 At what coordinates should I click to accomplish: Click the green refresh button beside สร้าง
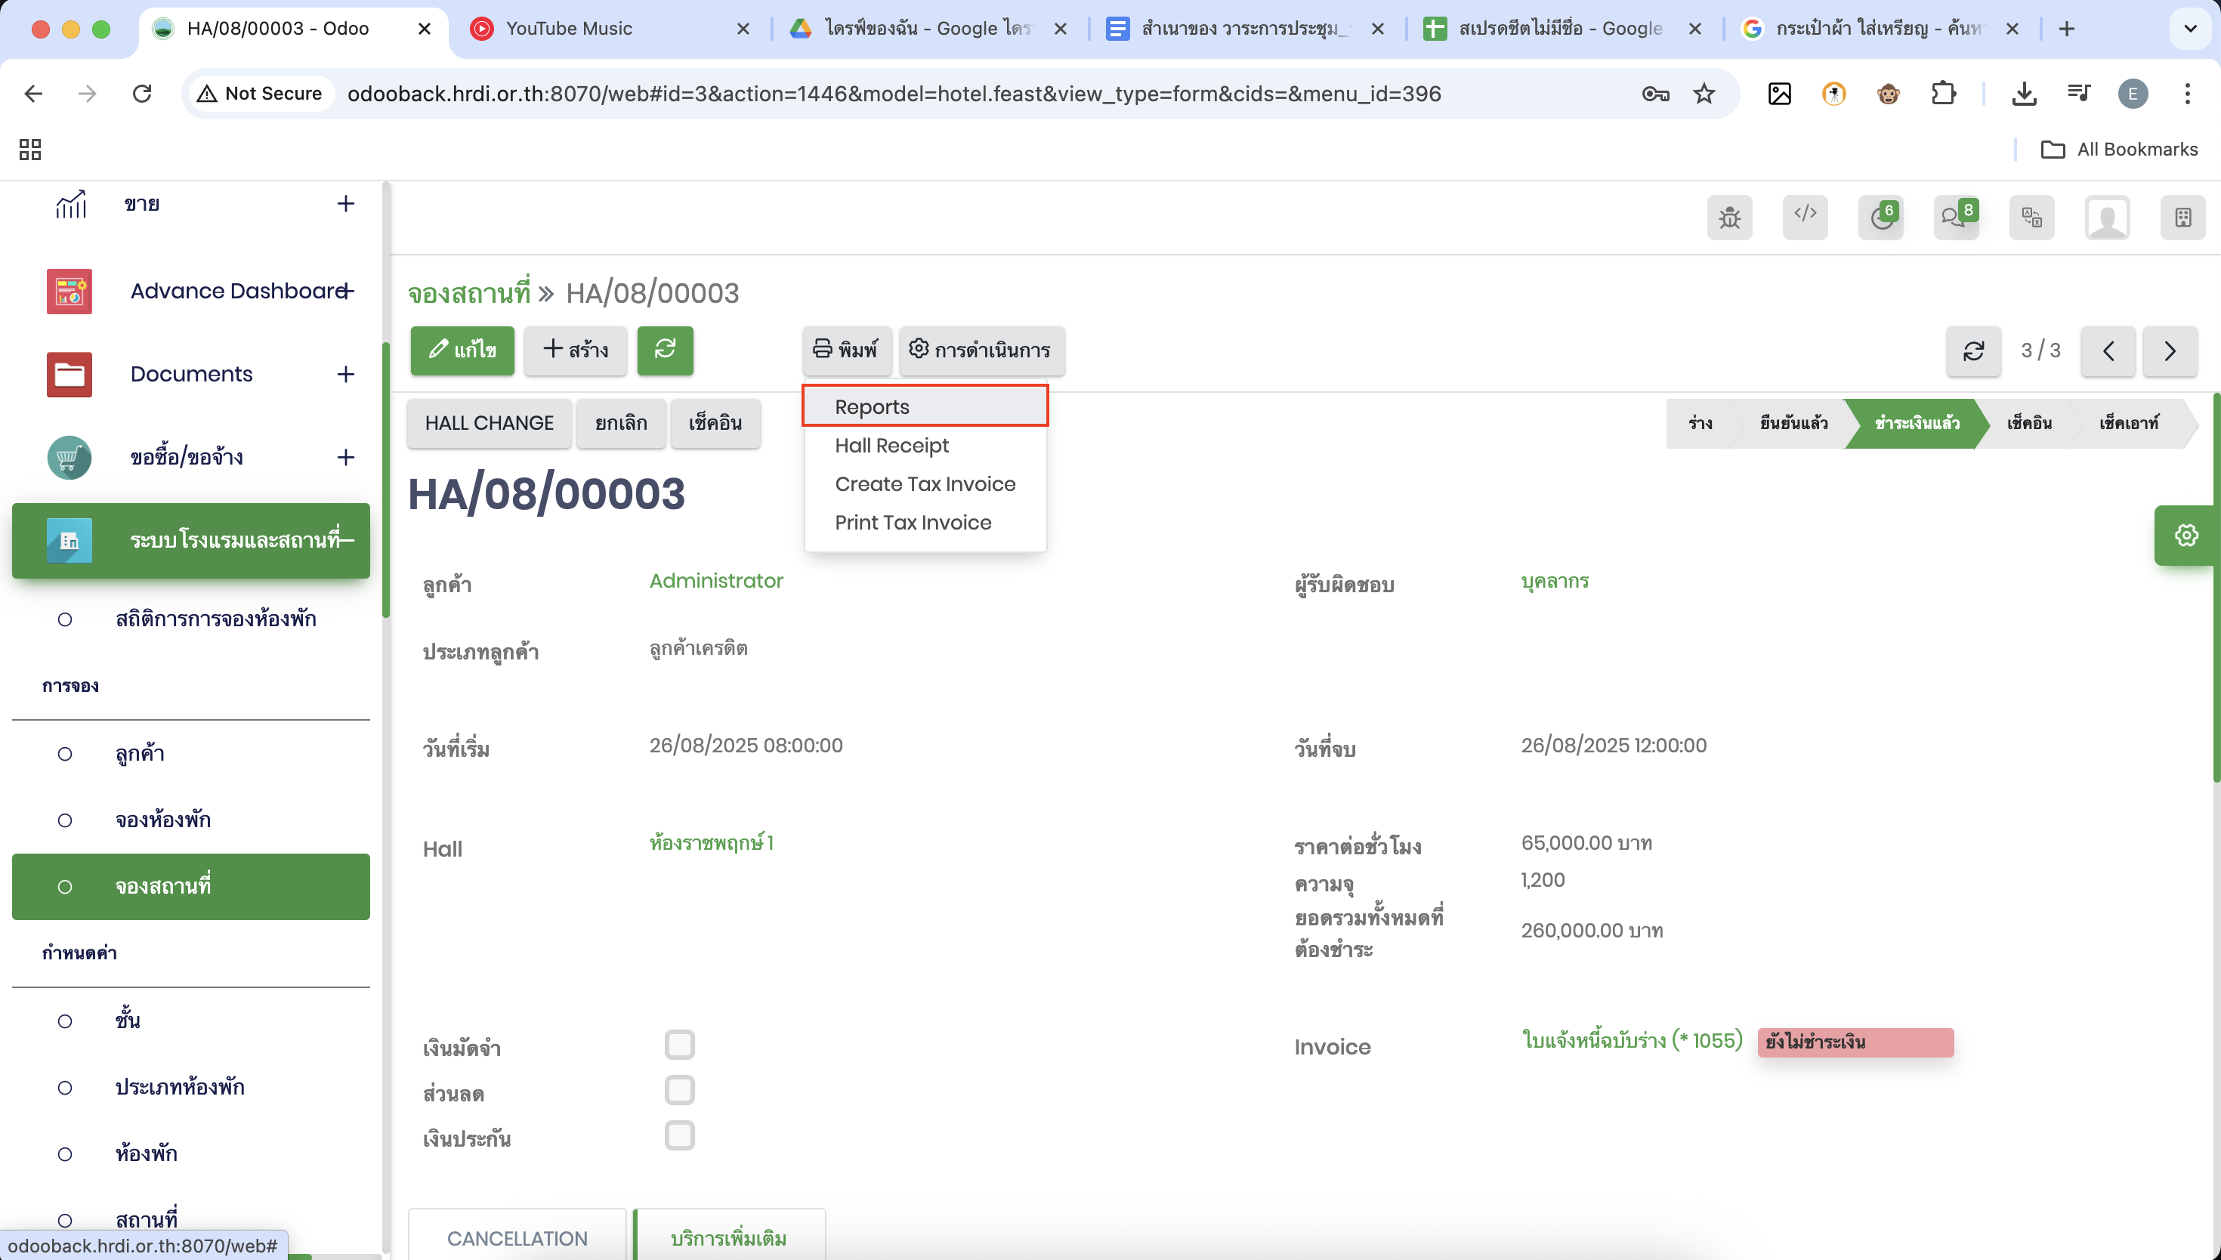665,350
